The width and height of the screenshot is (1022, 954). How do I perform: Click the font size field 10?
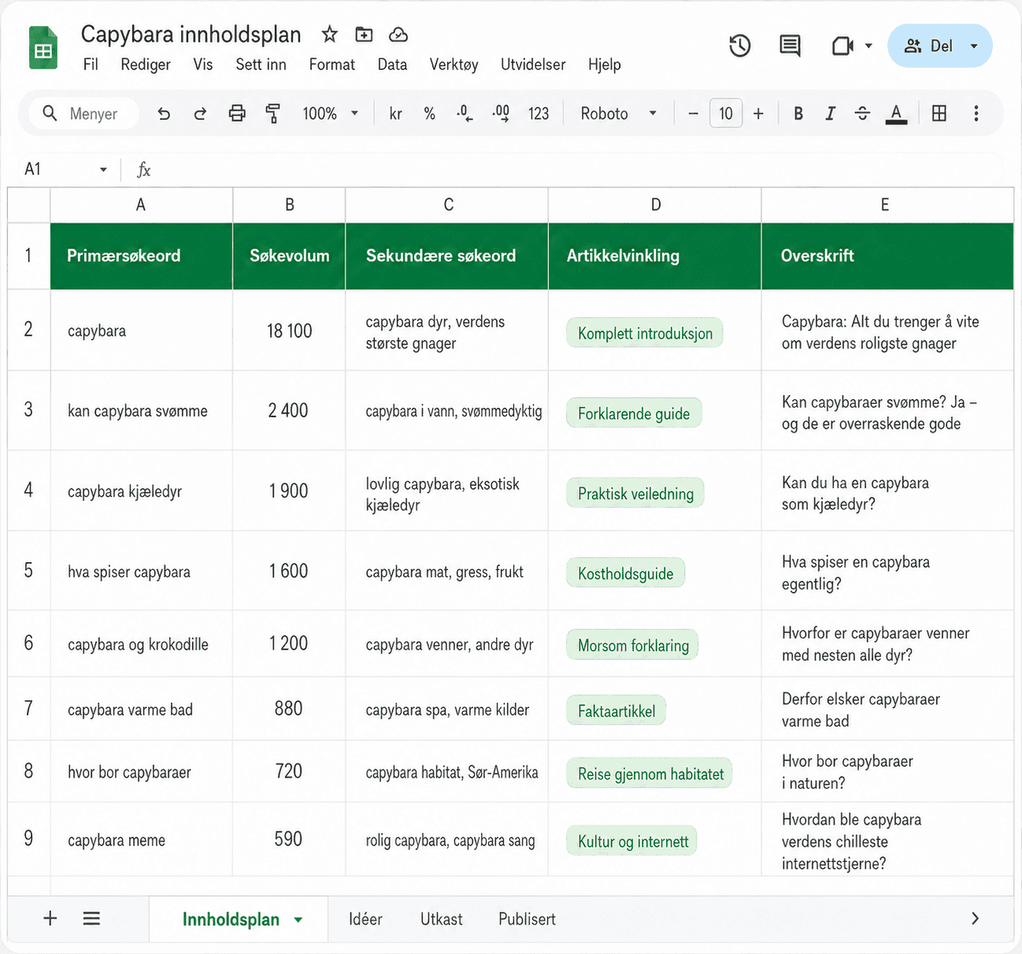click(x=726, y=113)
